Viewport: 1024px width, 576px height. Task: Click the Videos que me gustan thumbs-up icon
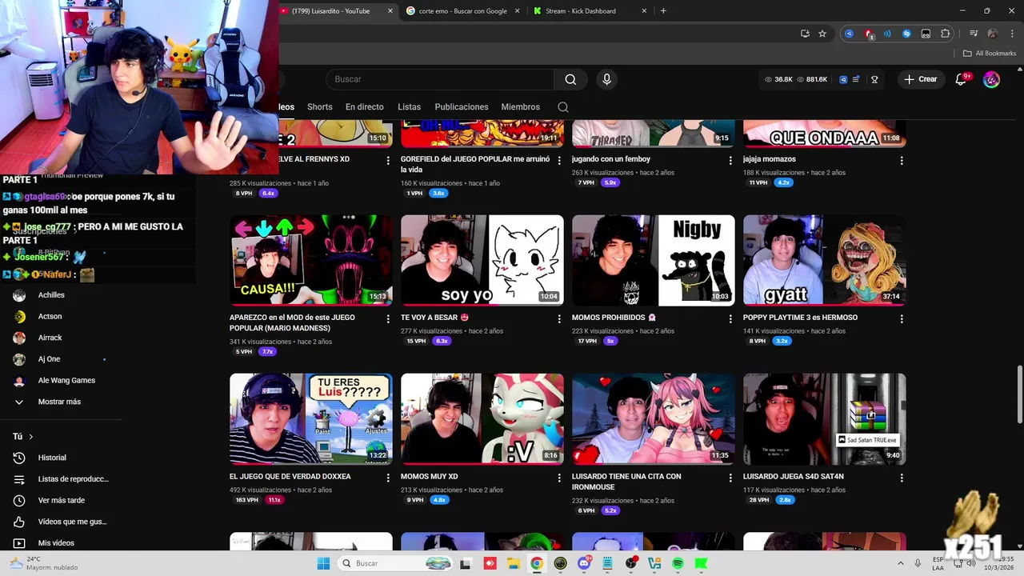19,522
